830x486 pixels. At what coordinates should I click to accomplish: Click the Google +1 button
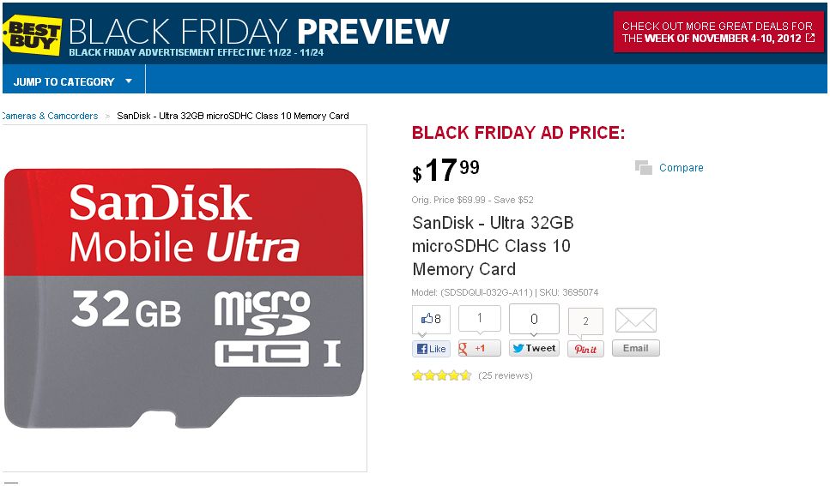(x=479, y=349)
